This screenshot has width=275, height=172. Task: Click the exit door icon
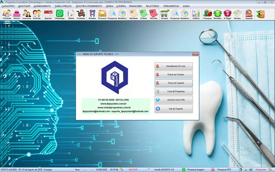(260, 14)
